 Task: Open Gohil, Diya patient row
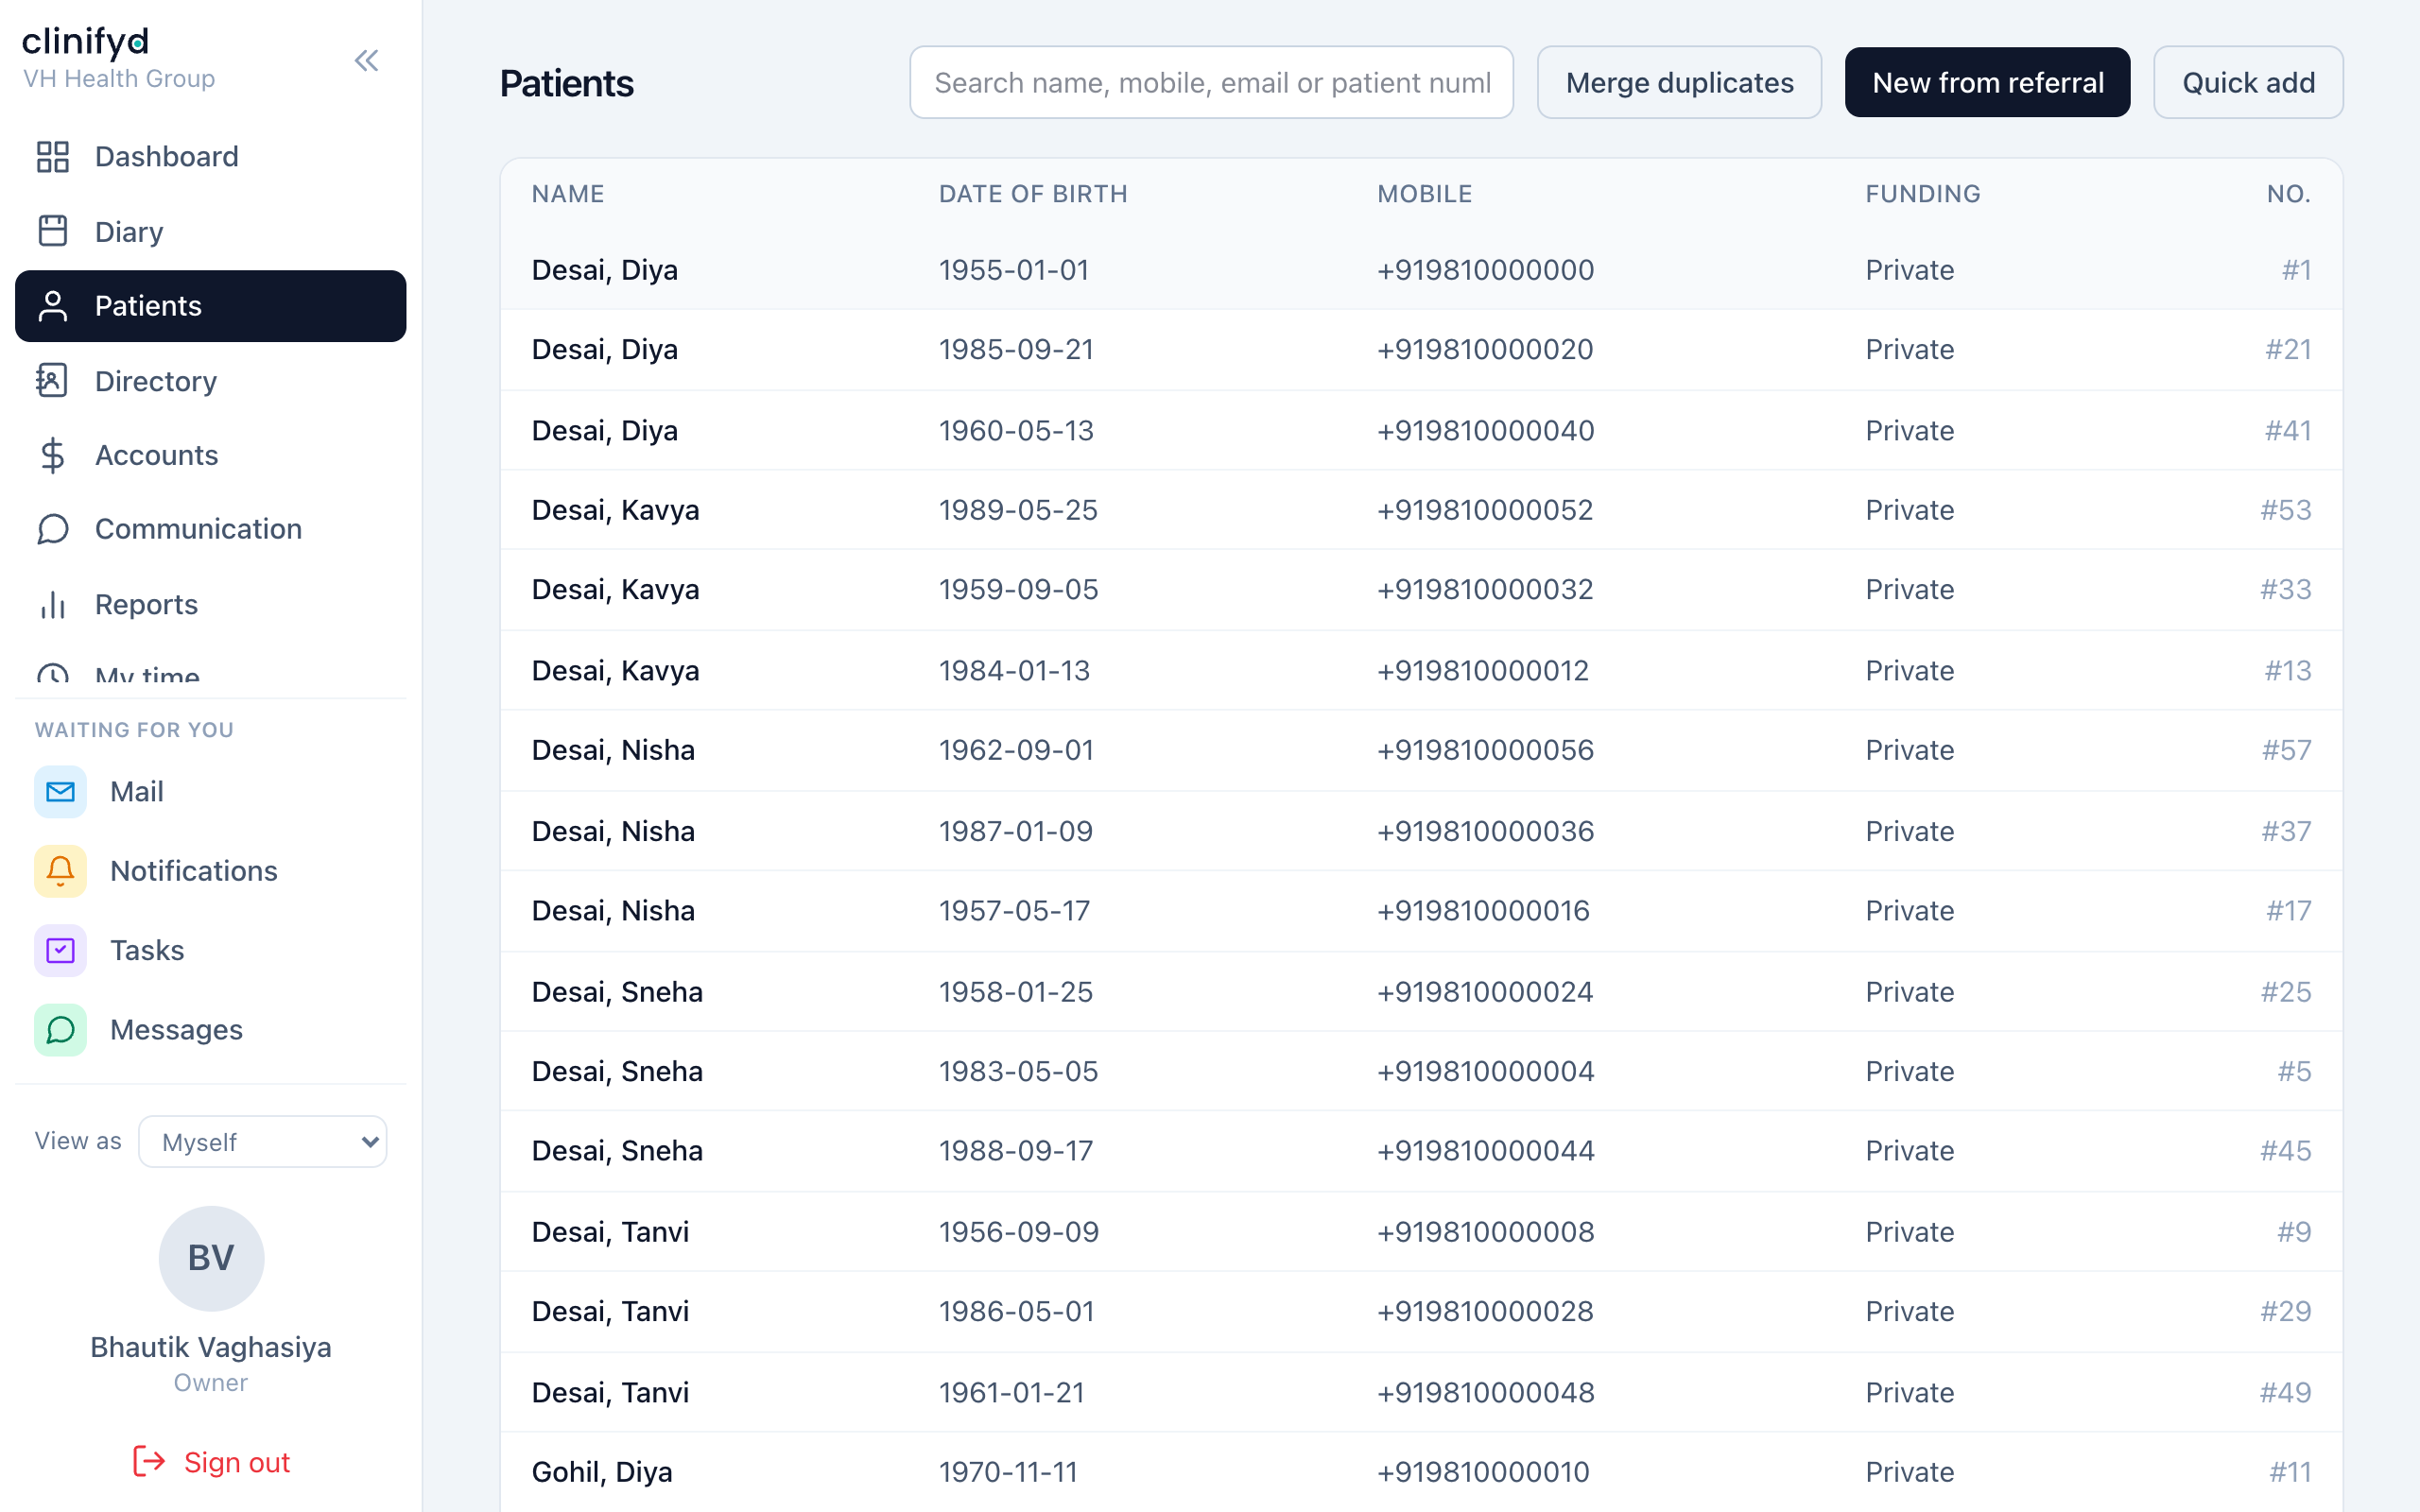tap(1421, 1472)
